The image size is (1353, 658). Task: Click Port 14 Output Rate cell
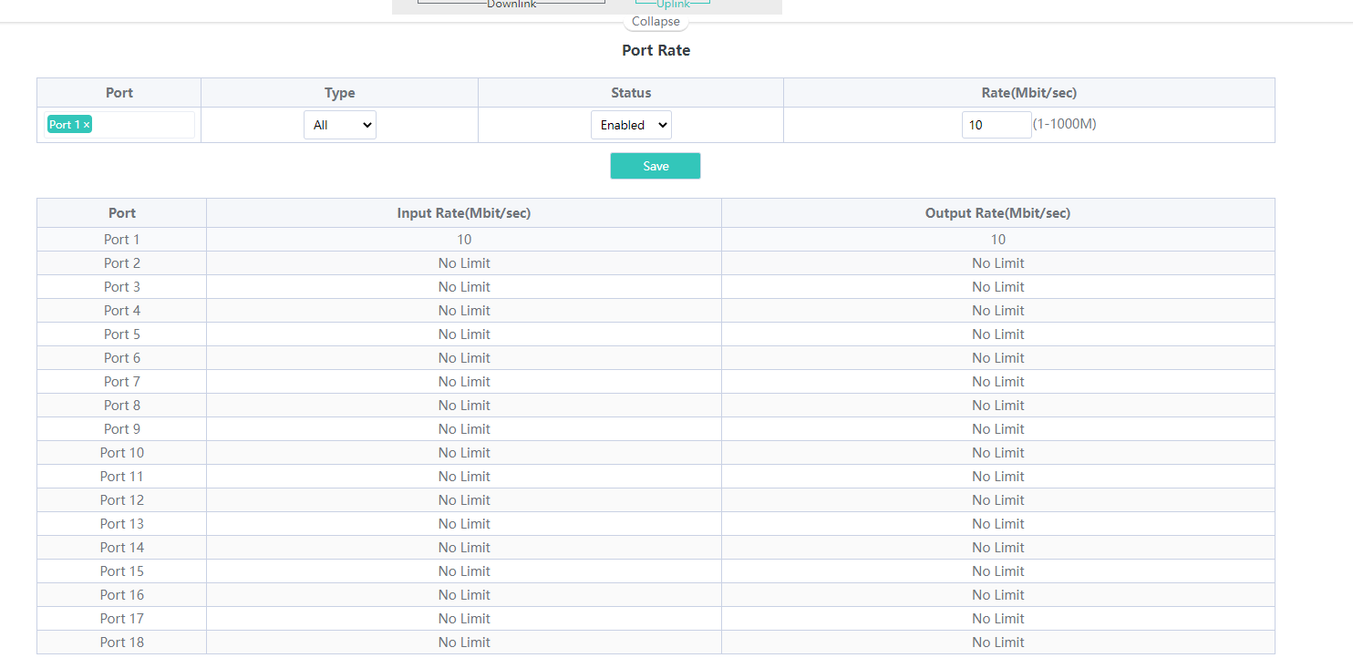click(998, 548)
